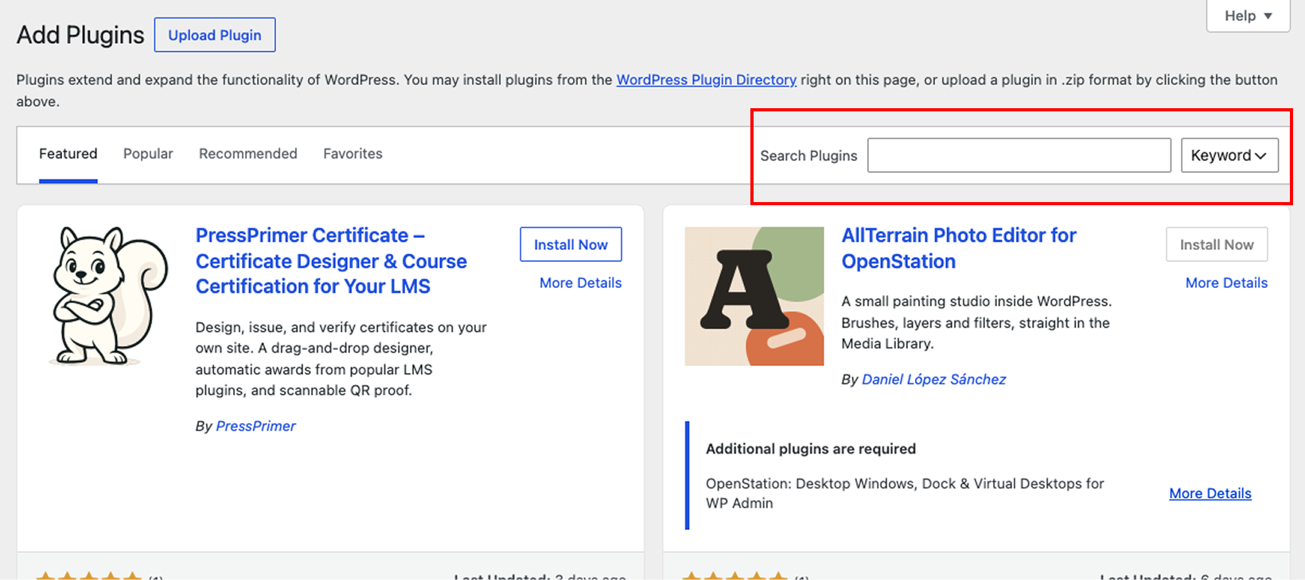Open the Help dropdown panel
The height and width of the screenshot is (580, 1305).
pos(1248,16)
